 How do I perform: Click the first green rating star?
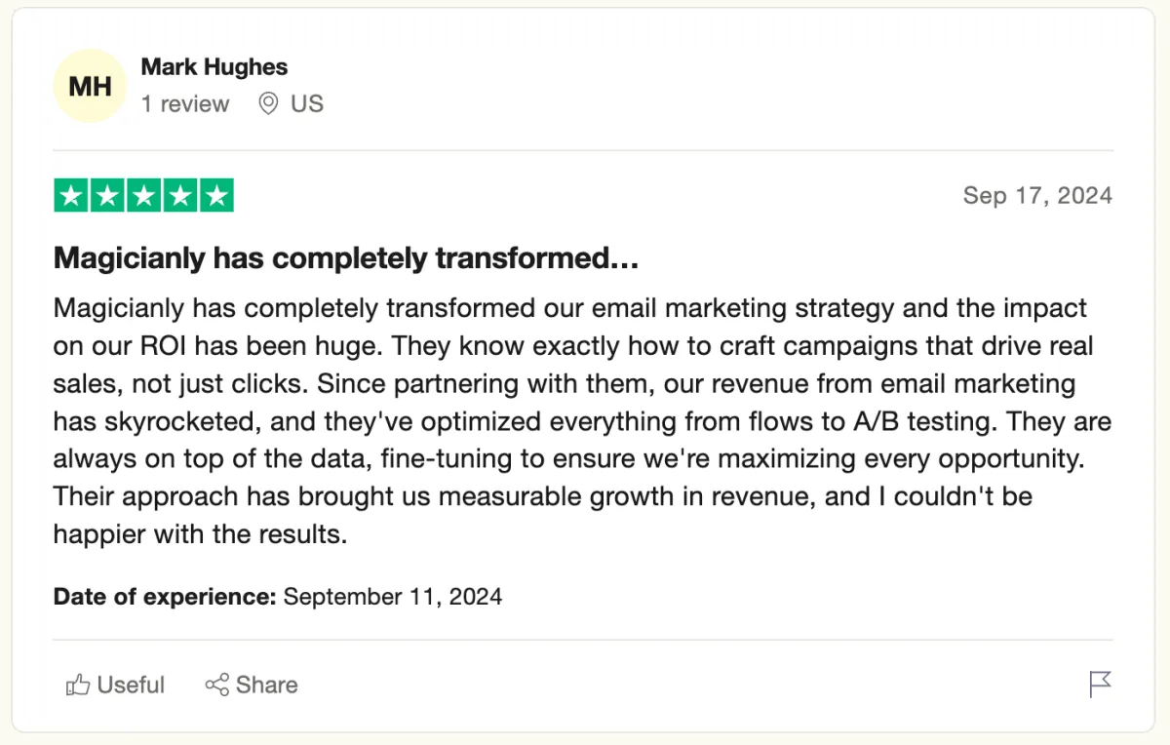coord(71,195)
